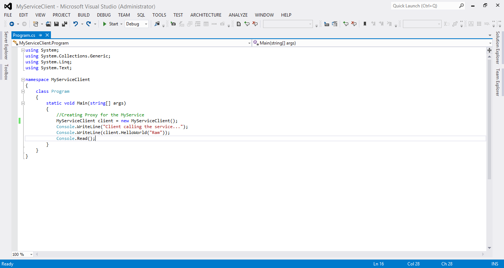
Task: Open Find in Files binoculars icon
Action: tap(157, 24)
